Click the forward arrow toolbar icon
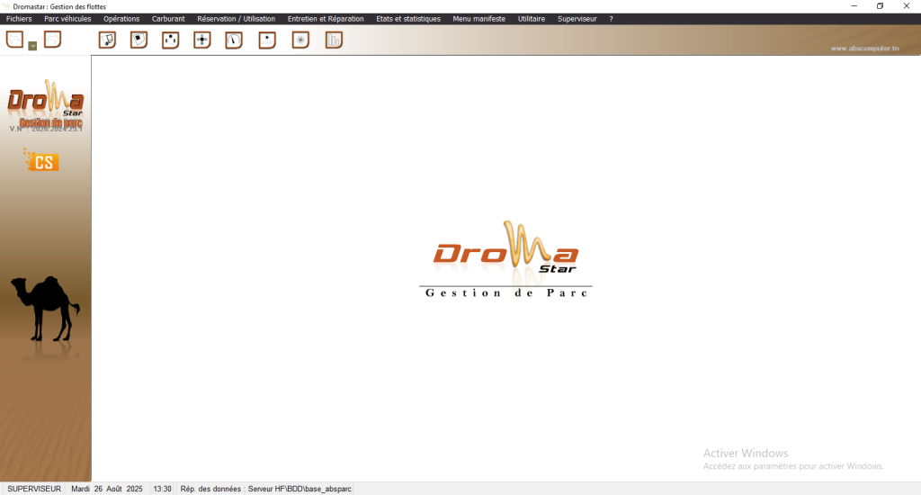This screenshot has width=921, height=495. pyautogui.click(x=52, y=39)
